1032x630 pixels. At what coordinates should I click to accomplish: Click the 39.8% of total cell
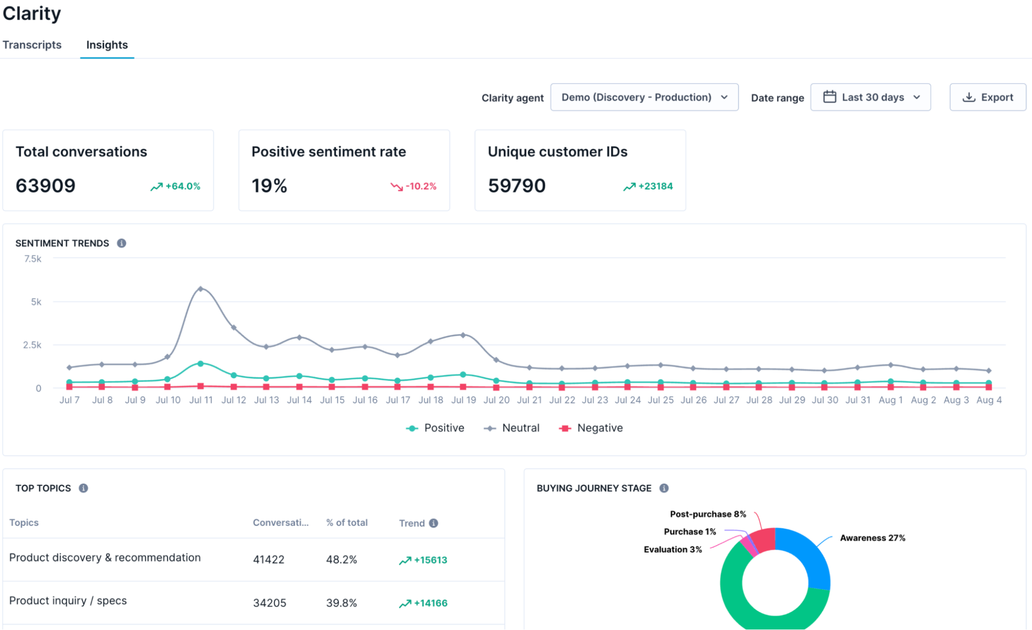[x=341, y=603]
